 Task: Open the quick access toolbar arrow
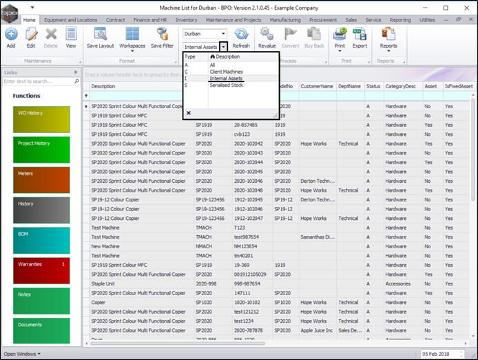[x=32, y=8]
